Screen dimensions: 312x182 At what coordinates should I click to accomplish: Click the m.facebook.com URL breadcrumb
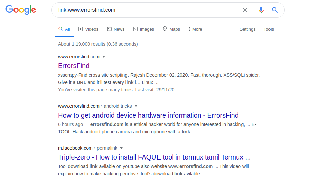pyautogui.click(x=75, y=148)
